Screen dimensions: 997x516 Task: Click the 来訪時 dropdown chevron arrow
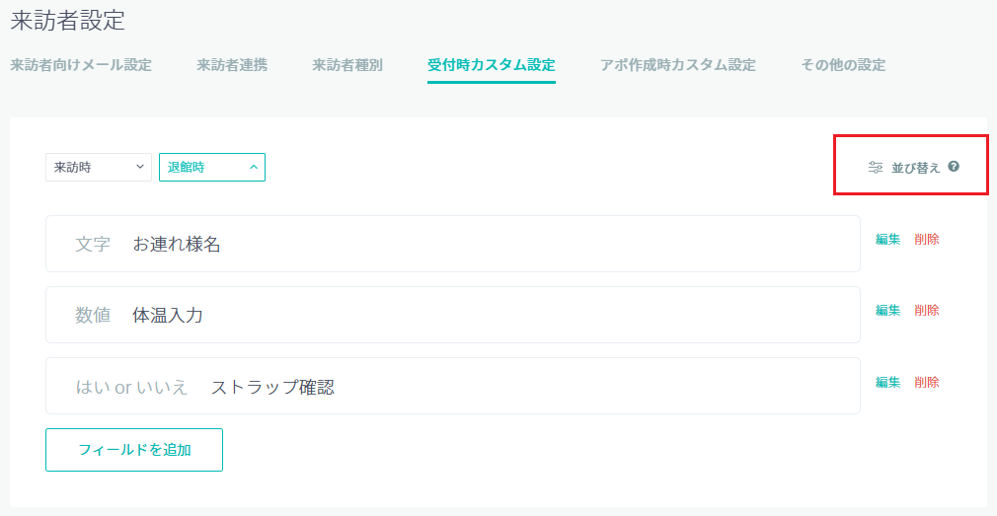click(x=140, y=167)
